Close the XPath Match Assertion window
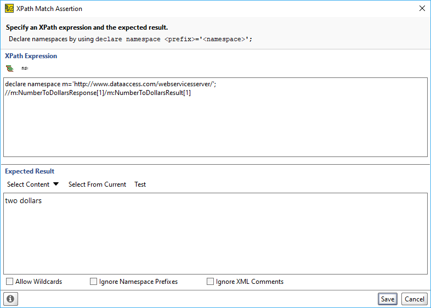This screenshot has width=431, height=308. 422,9
